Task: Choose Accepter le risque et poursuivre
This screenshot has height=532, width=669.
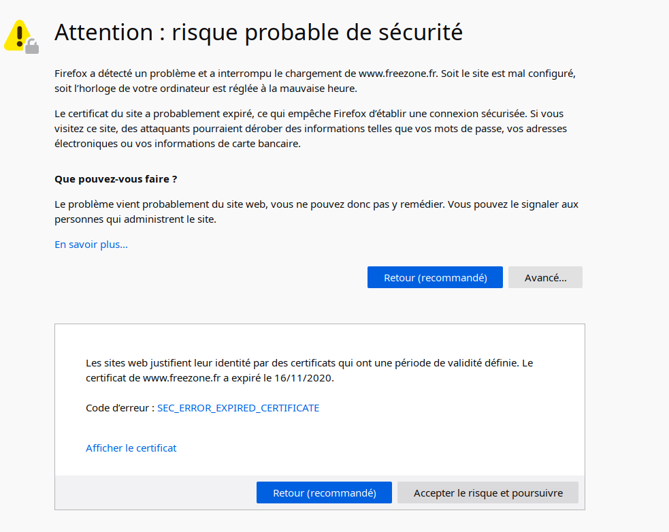Action: (x=488, y=492)
